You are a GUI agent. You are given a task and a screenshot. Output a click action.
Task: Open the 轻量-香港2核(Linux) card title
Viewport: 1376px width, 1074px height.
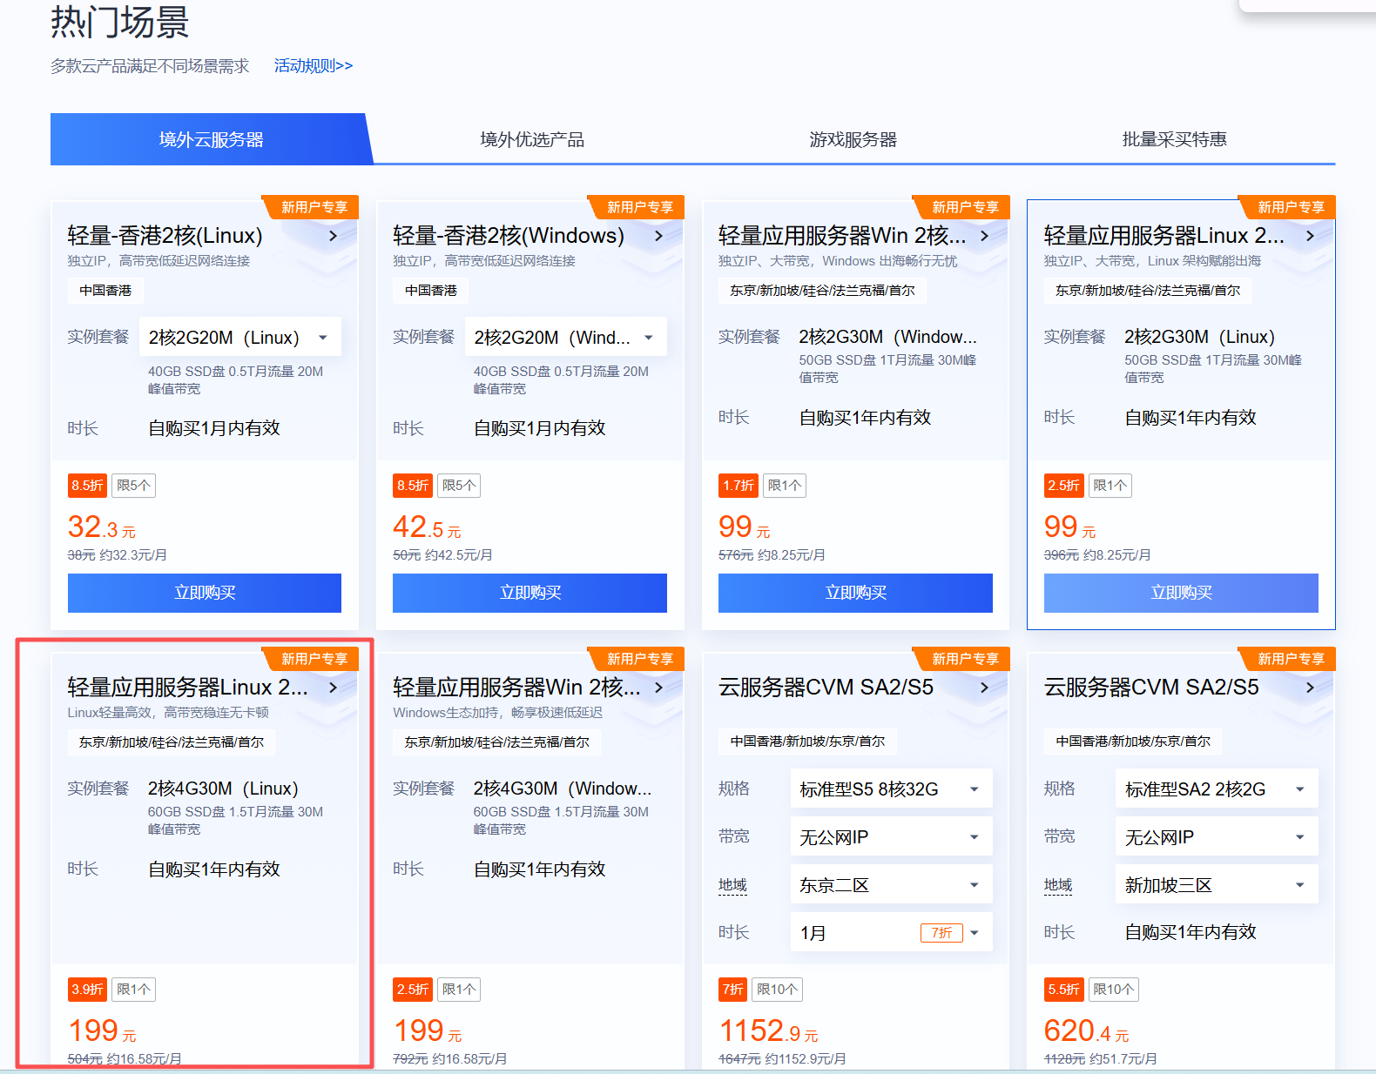[x=165, y=236]
